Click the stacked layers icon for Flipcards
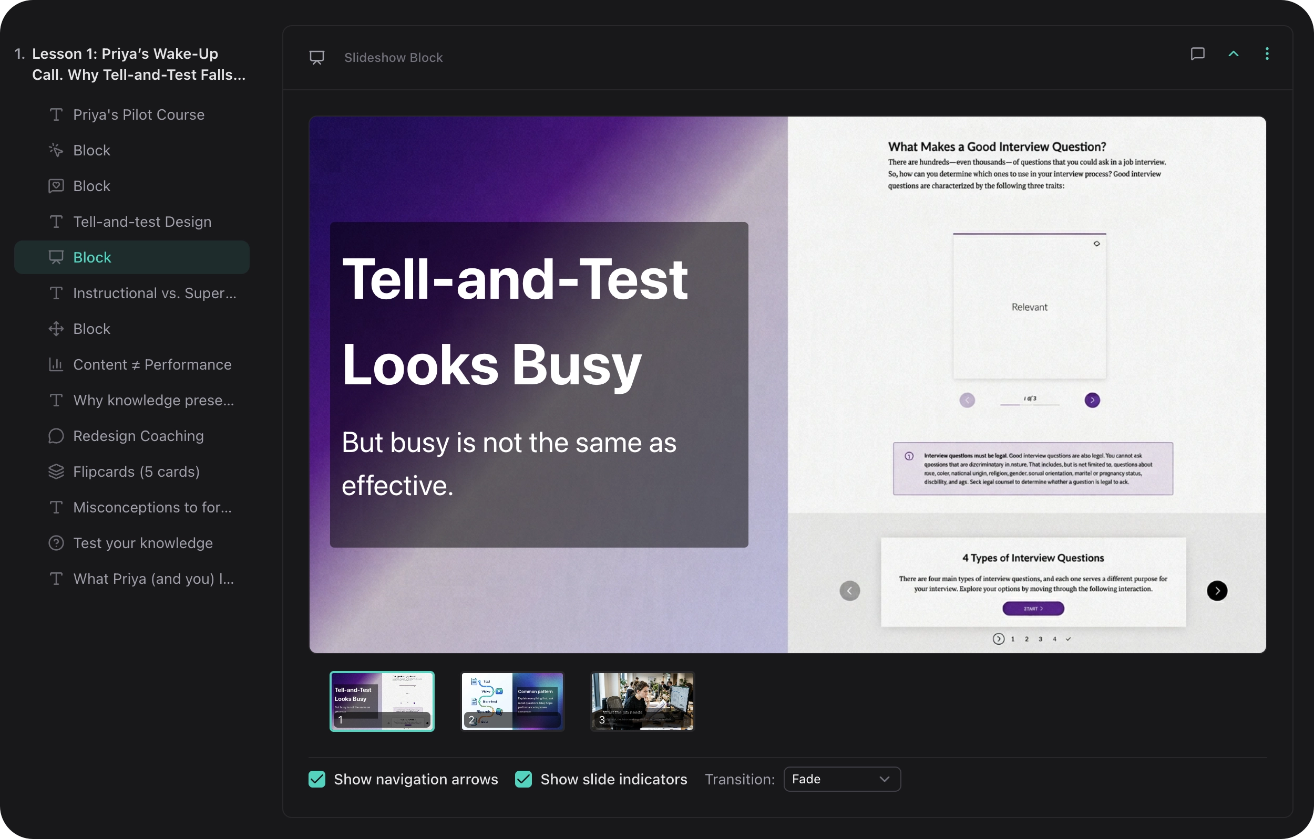The image size is (1314, 839). (56, 471)
